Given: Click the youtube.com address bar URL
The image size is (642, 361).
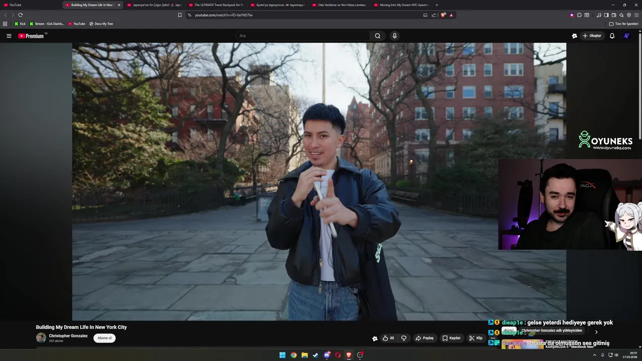Looking at the screenshot, I should point(224,15).
